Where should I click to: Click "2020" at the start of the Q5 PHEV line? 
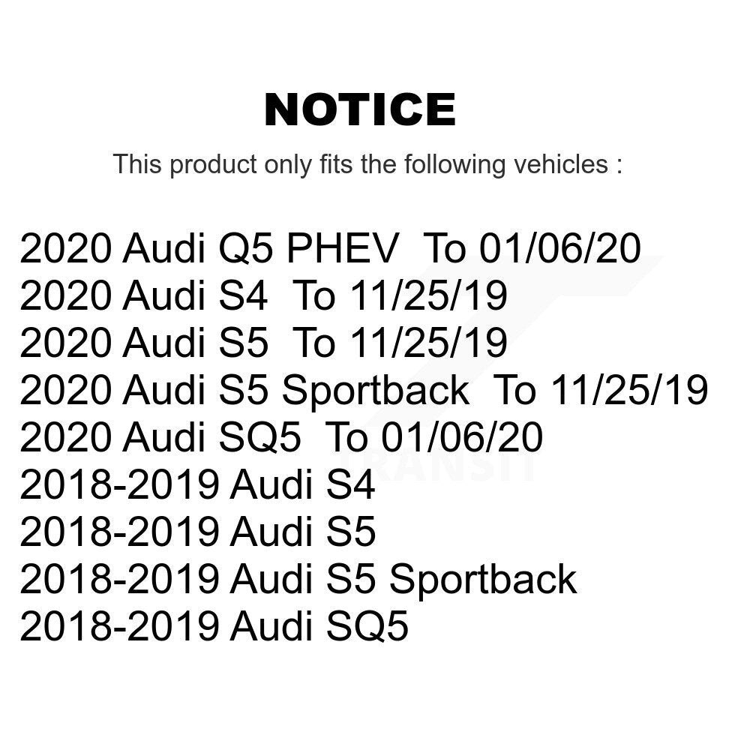coord(64,249)
